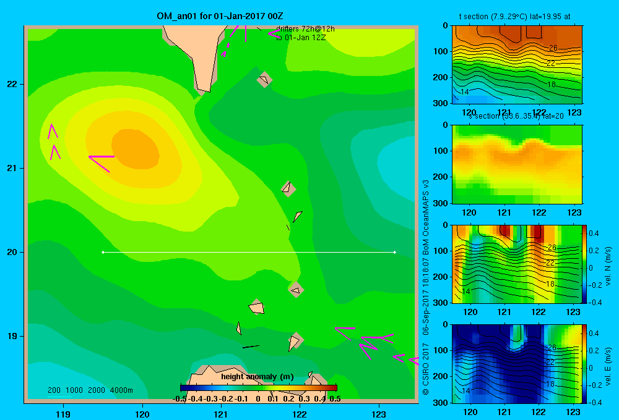Click the right endpoint of the white section line
The width and height of the screenshot is (619, 420).
[x=395, y=252]
